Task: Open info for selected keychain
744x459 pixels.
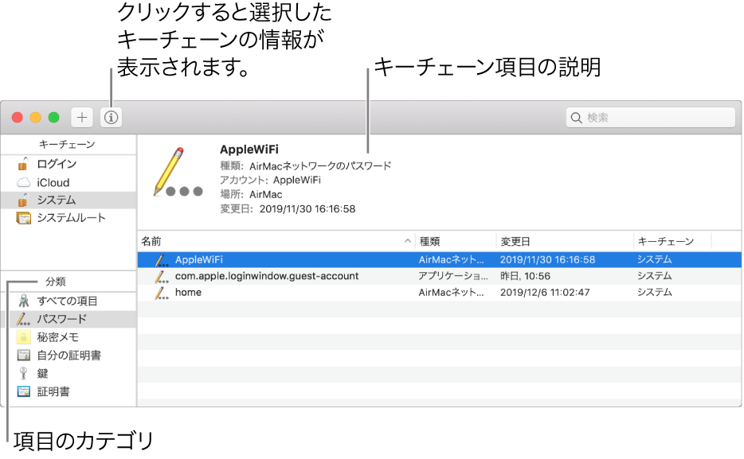Action: point(111,118)
